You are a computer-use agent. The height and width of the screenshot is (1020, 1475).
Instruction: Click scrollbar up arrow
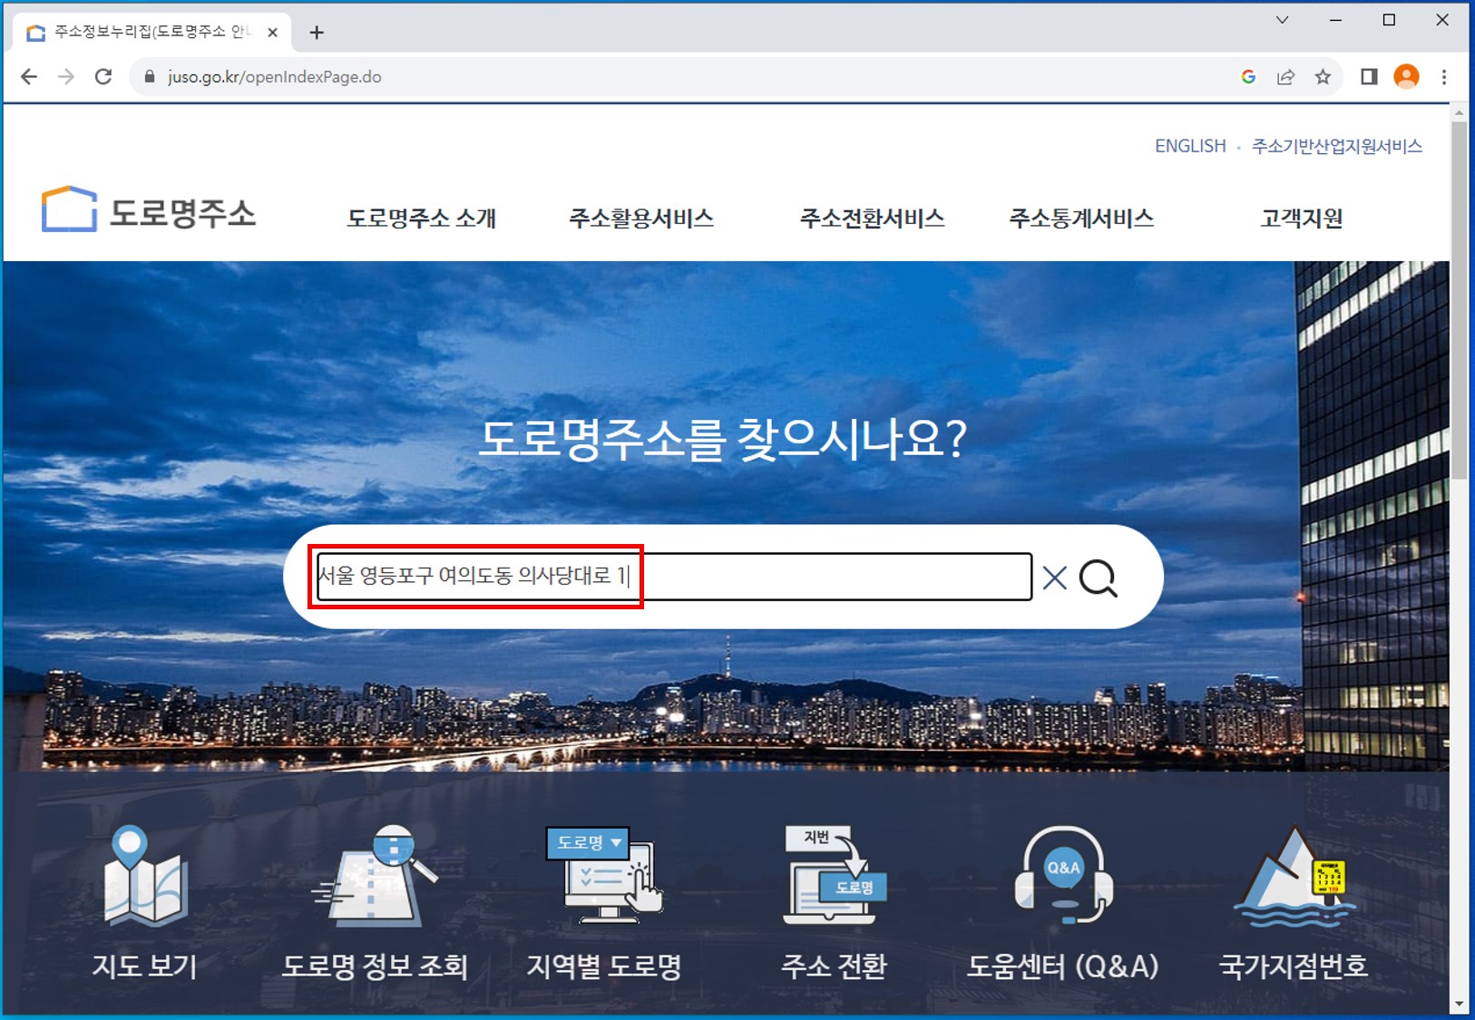tap(1459, 112)
